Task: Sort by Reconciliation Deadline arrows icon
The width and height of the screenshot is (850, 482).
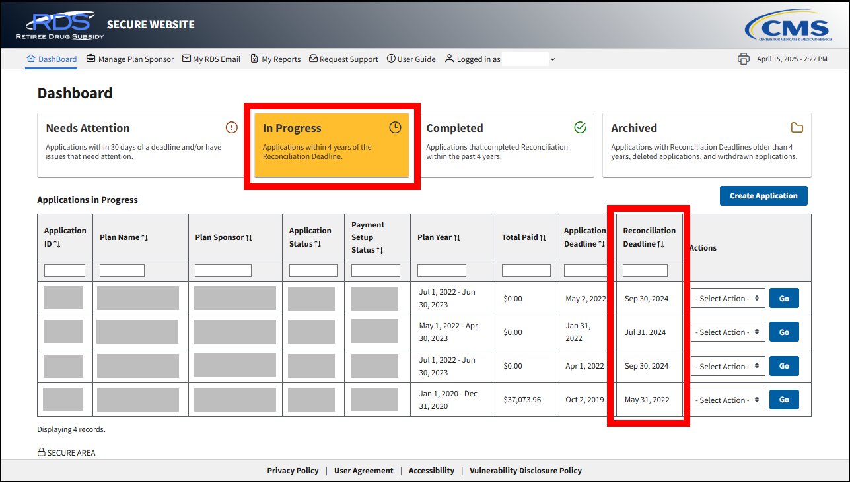Action: point(660,244)
